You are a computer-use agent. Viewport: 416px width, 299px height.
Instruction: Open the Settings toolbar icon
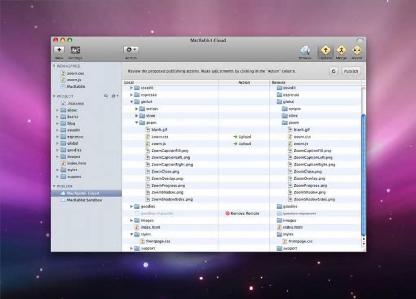(x=75, y=50)
